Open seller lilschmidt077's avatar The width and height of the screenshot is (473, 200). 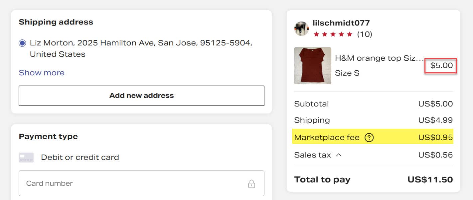point(301,29)
